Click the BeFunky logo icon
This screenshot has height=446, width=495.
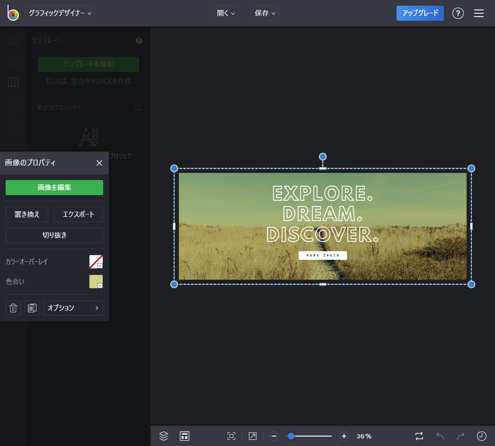pos(13,13)
